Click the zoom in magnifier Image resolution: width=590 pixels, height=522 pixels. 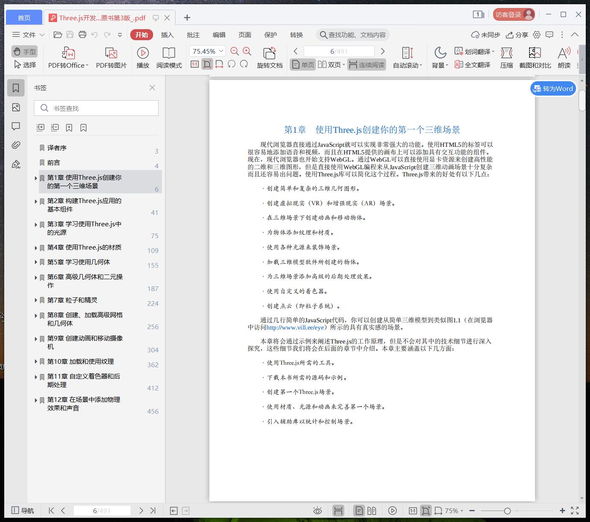point(247,51)
